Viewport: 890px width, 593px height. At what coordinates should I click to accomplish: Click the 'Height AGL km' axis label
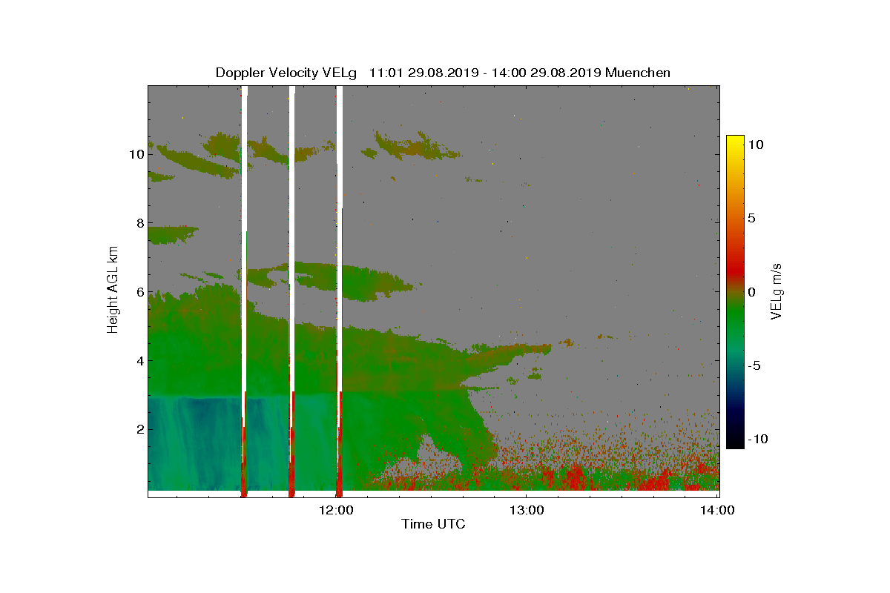coord(113,291)
